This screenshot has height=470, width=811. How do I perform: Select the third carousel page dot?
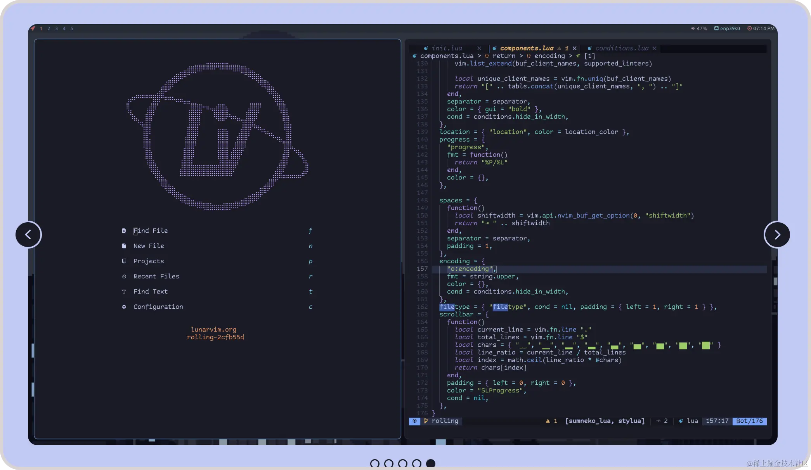[403, 463]
